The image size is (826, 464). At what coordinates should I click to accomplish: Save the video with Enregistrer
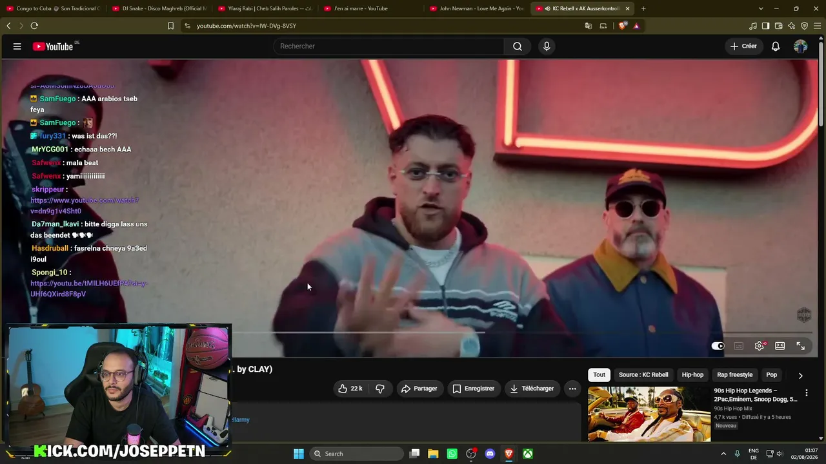[474, 389]
